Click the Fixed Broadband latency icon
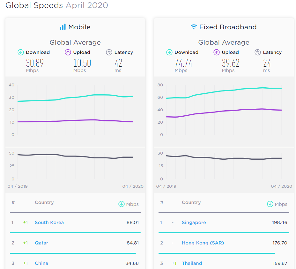 (258, 52)
